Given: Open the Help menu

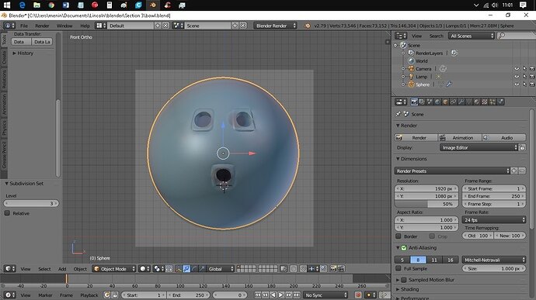Looking at the screenshot, I should coord(85,26).
